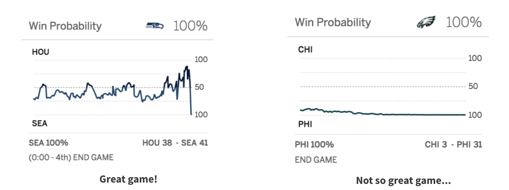The height and width of the screenshot is (190, 509).
Task: Open the HOU 38 - SEA 41 score
Action: [175, 143]
